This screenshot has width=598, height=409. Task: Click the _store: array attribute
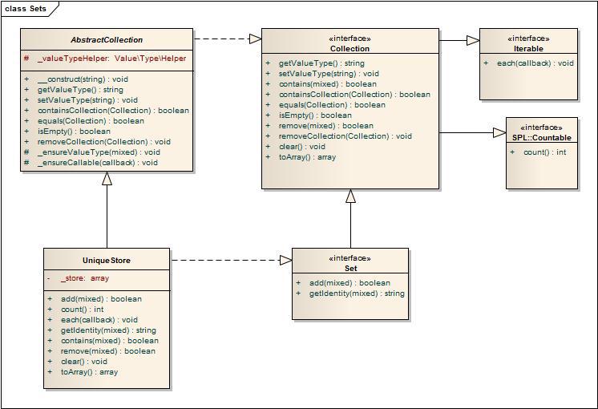pyautogui.click(x=79, y=278)
